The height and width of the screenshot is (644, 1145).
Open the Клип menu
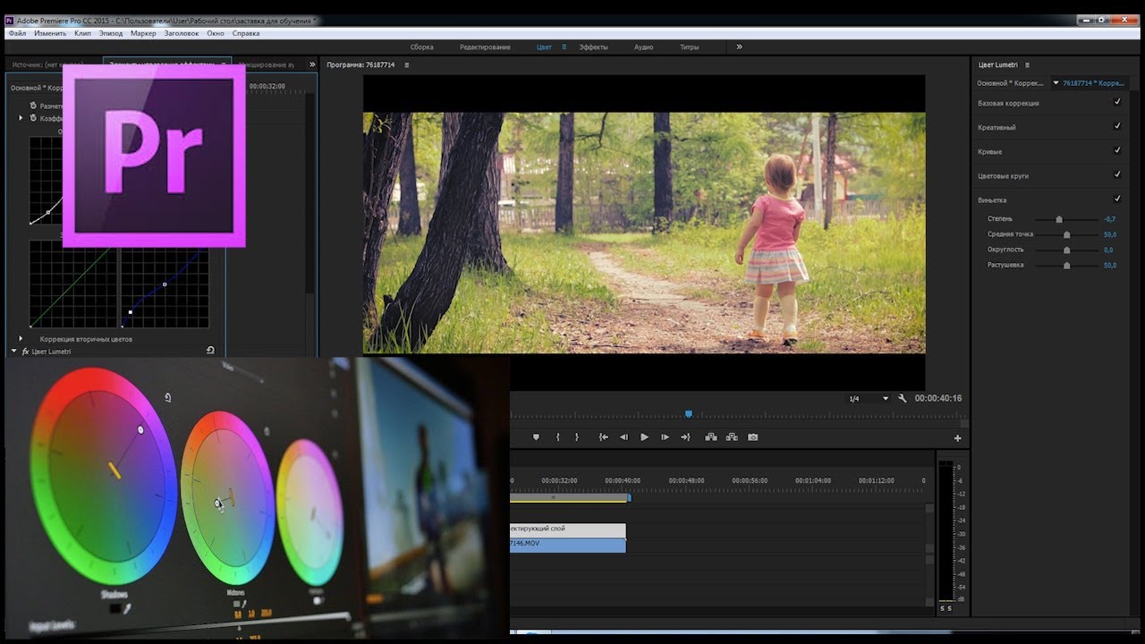pos(82,33)
